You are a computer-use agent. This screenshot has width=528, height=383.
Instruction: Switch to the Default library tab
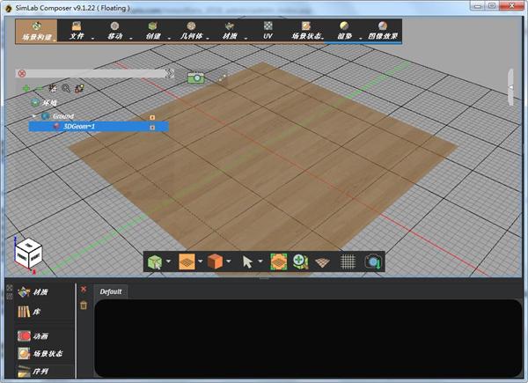[x=111, y=291]
